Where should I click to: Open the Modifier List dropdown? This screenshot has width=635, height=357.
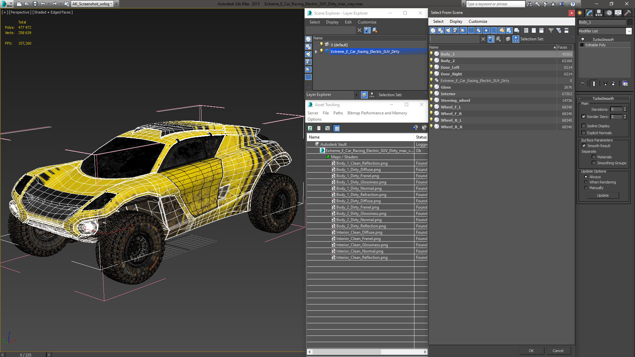629,31
